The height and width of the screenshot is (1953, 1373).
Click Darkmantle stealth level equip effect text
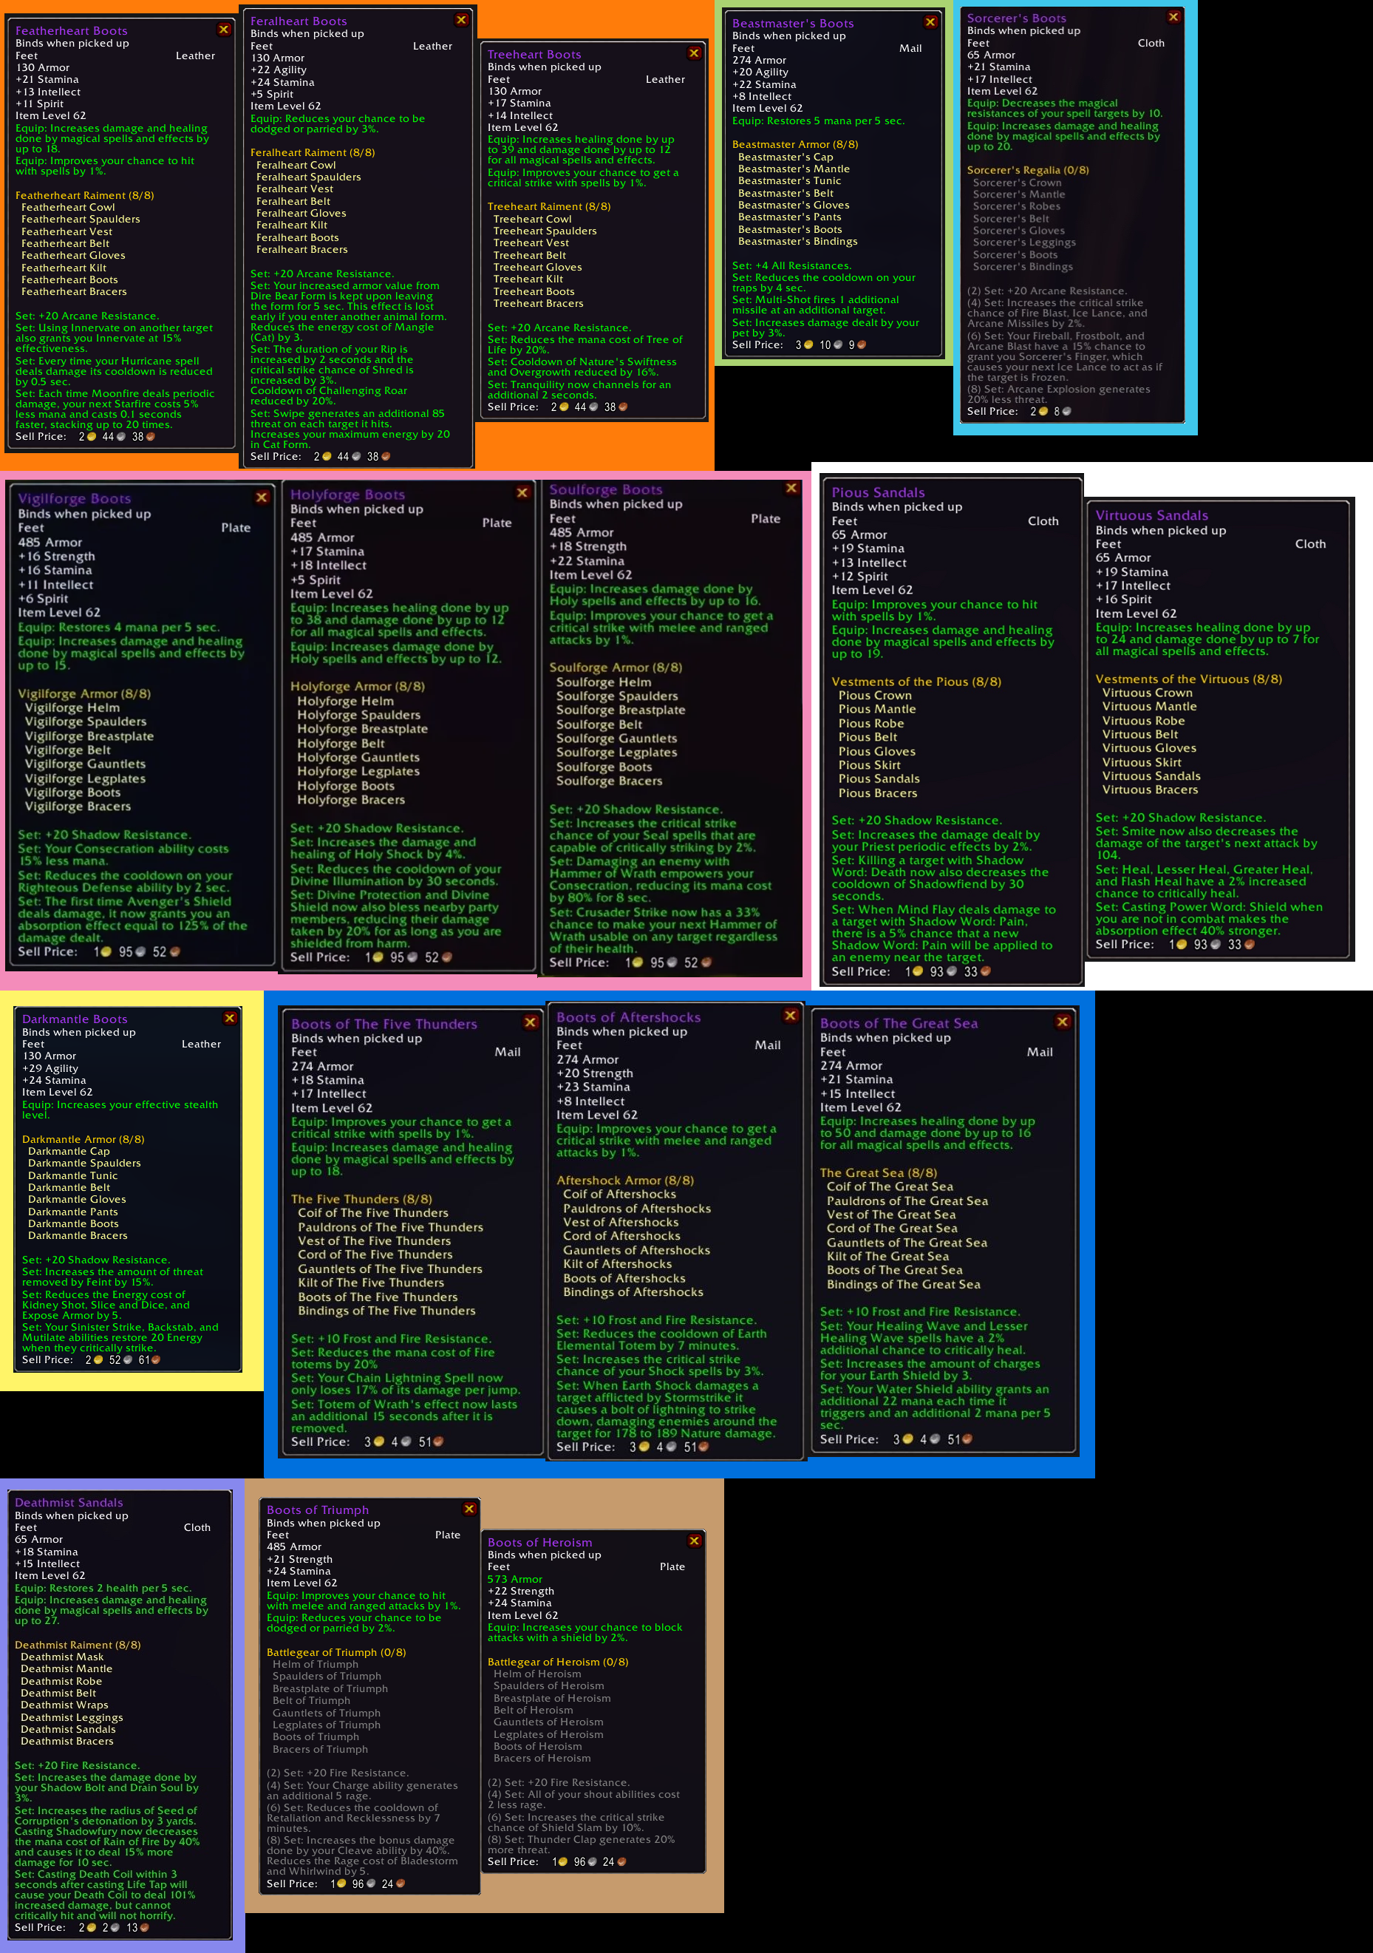click(120, 1110)
